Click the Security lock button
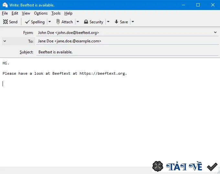 pyautogui.click(x=93, y=22)
